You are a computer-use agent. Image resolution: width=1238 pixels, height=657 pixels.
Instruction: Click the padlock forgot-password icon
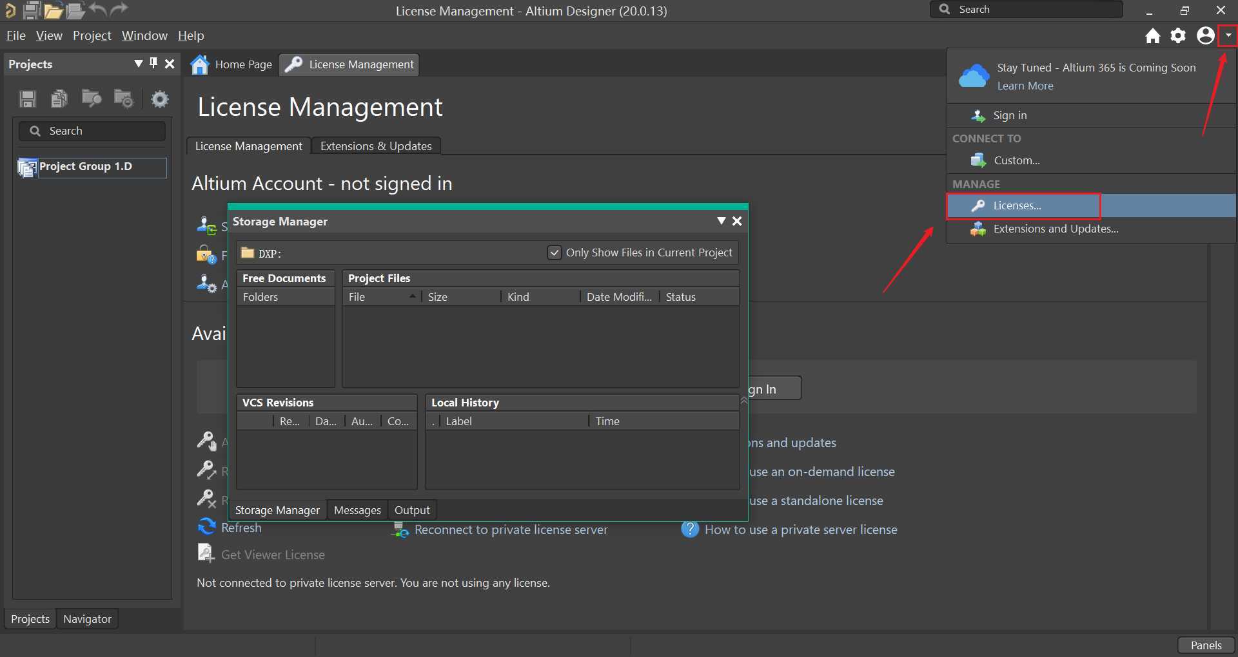[206, 254]
